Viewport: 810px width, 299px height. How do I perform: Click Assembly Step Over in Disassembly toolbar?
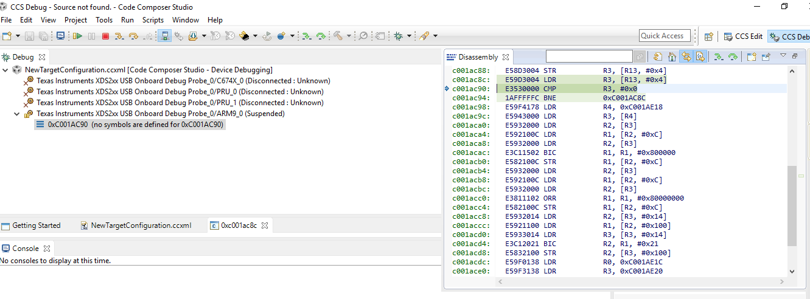tap(733, 57)
